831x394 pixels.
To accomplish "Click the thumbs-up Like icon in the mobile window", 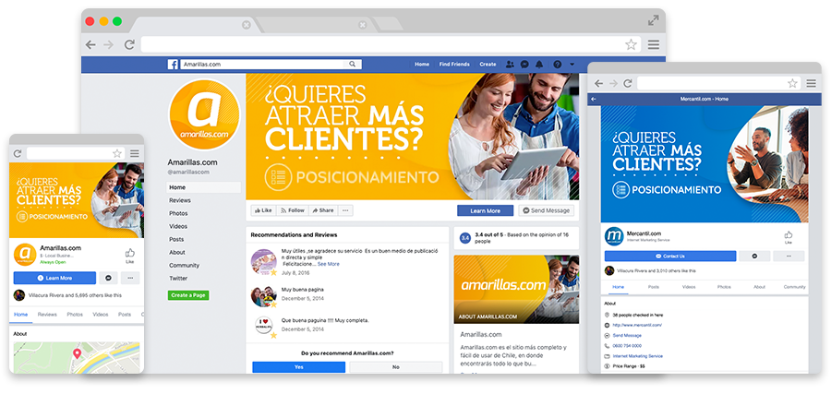I will pyautogui.click(x=130, y=253).
